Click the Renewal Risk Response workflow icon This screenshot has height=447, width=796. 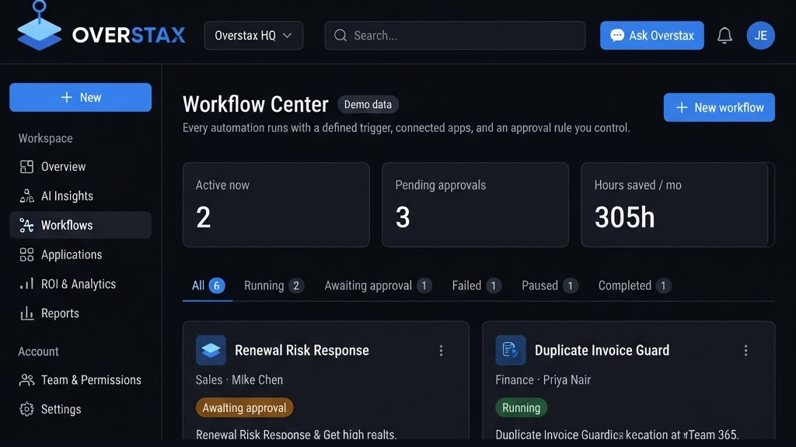click(x=211, y=350)
